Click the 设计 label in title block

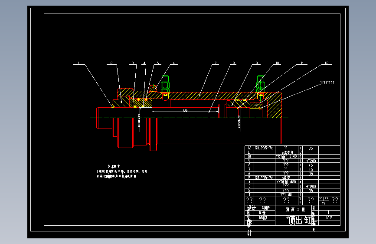point(252,208)
